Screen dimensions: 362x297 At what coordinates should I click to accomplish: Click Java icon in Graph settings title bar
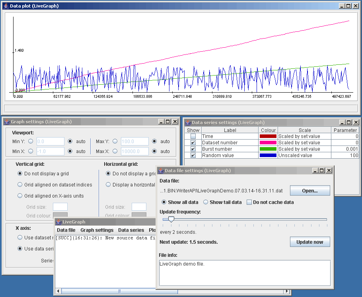[7, 122]
